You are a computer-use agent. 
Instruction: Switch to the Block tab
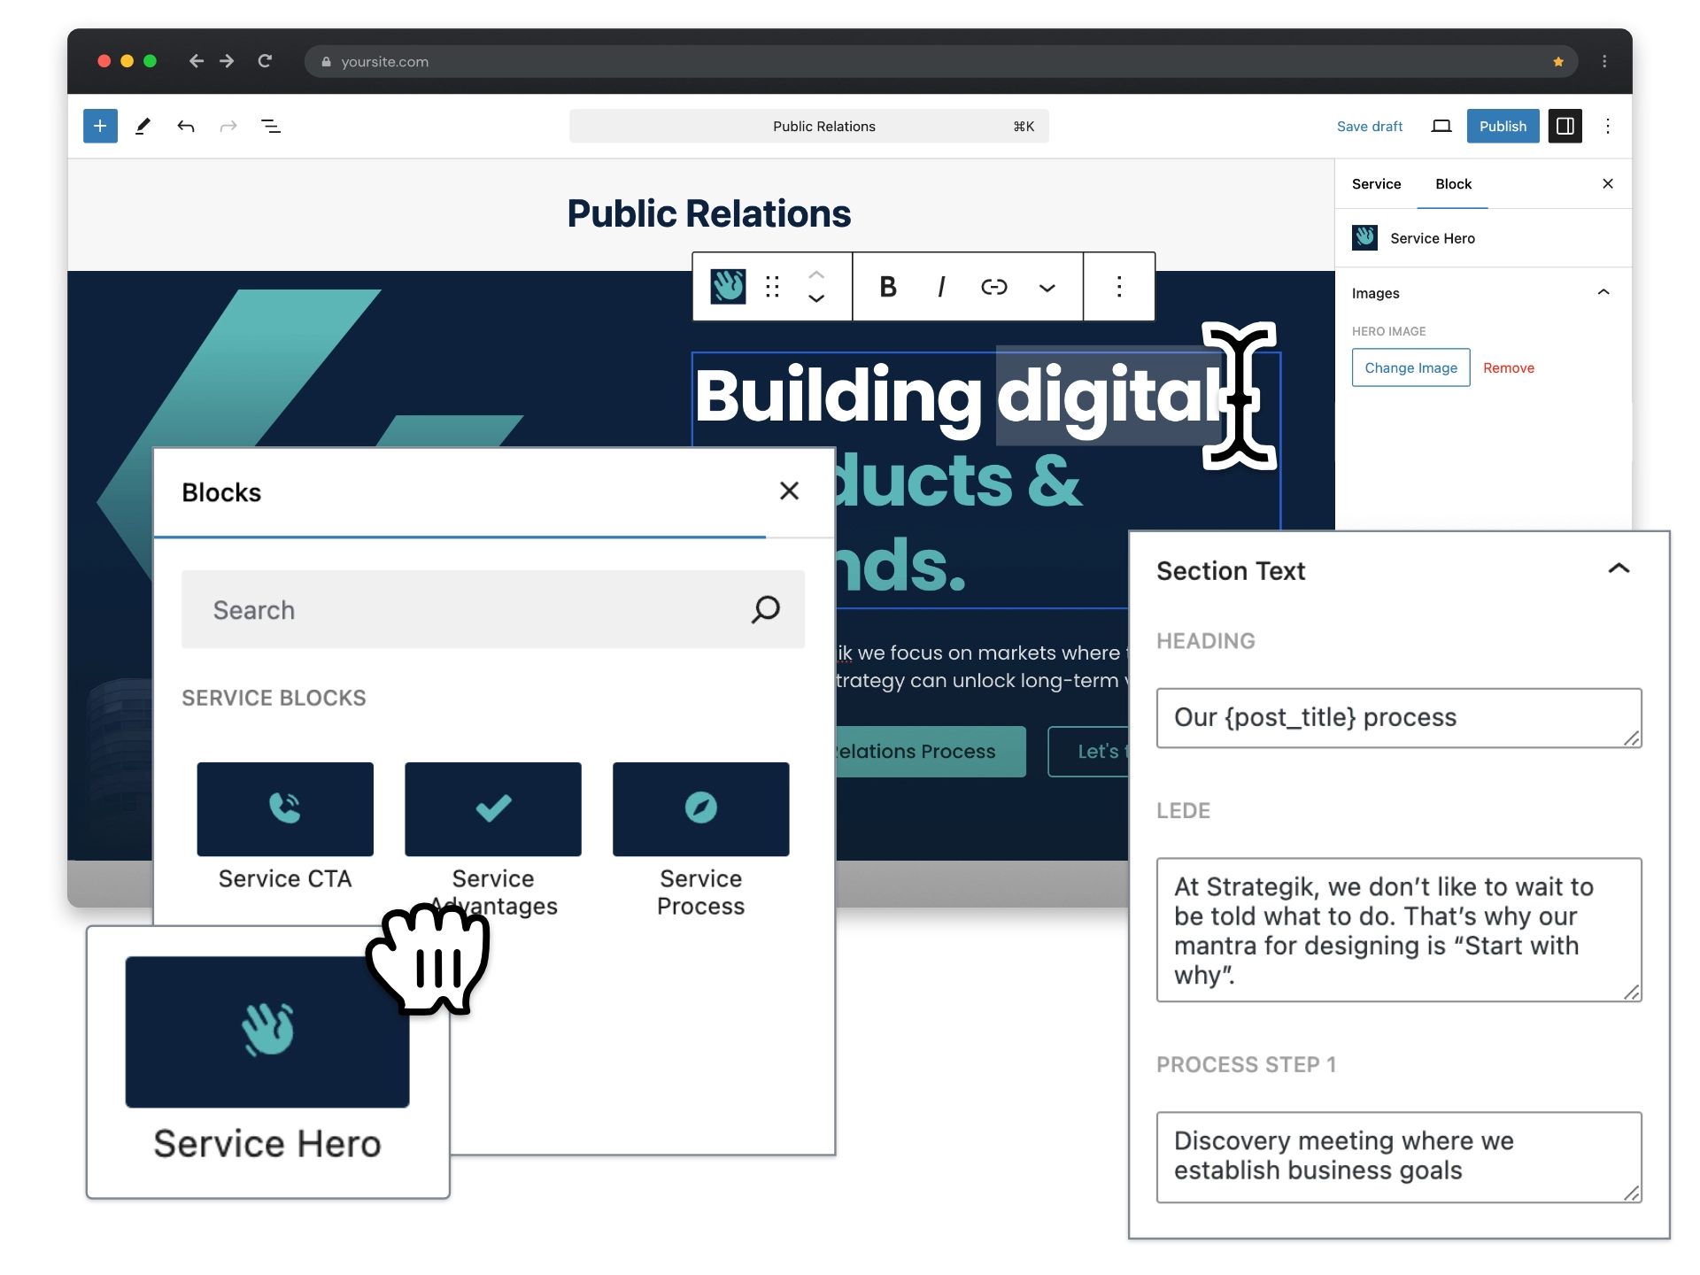pyautogui.click(x=1452, y=185)
